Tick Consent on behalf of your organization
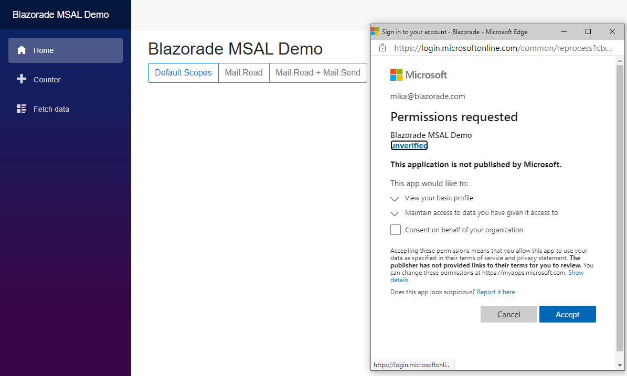Viewport: 627px width, 376px height. [x=396, y=230]
